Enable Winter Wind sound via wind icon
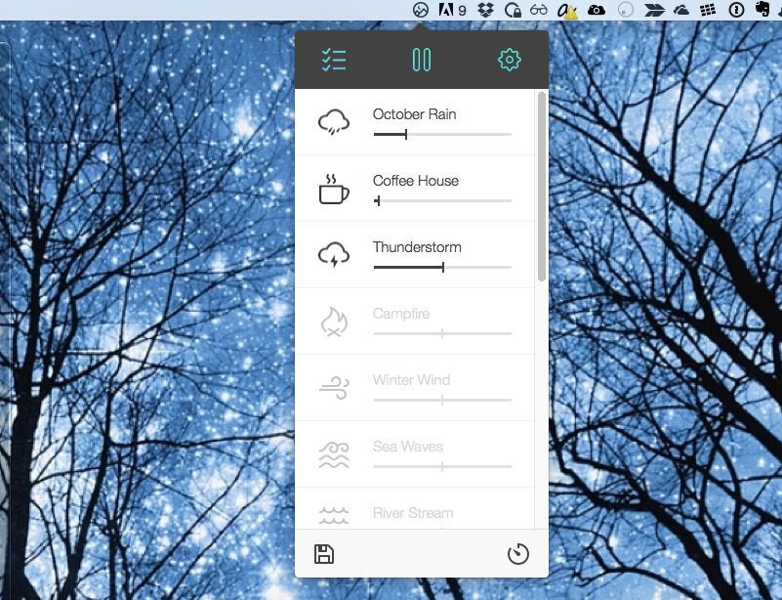 [x=334, y=387]
